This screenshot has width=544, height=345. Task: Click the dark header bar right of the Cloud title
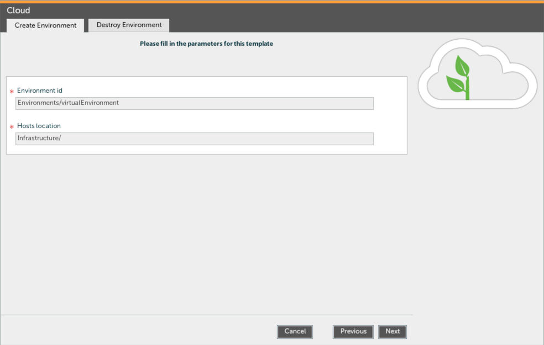276,11
